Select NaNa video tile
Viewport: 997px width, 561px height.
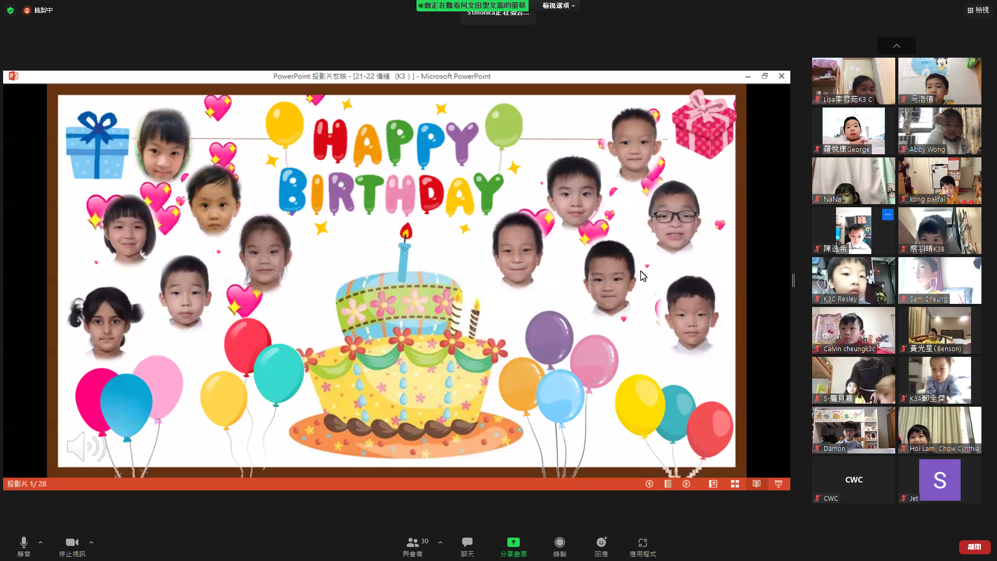tap(854, 181)
